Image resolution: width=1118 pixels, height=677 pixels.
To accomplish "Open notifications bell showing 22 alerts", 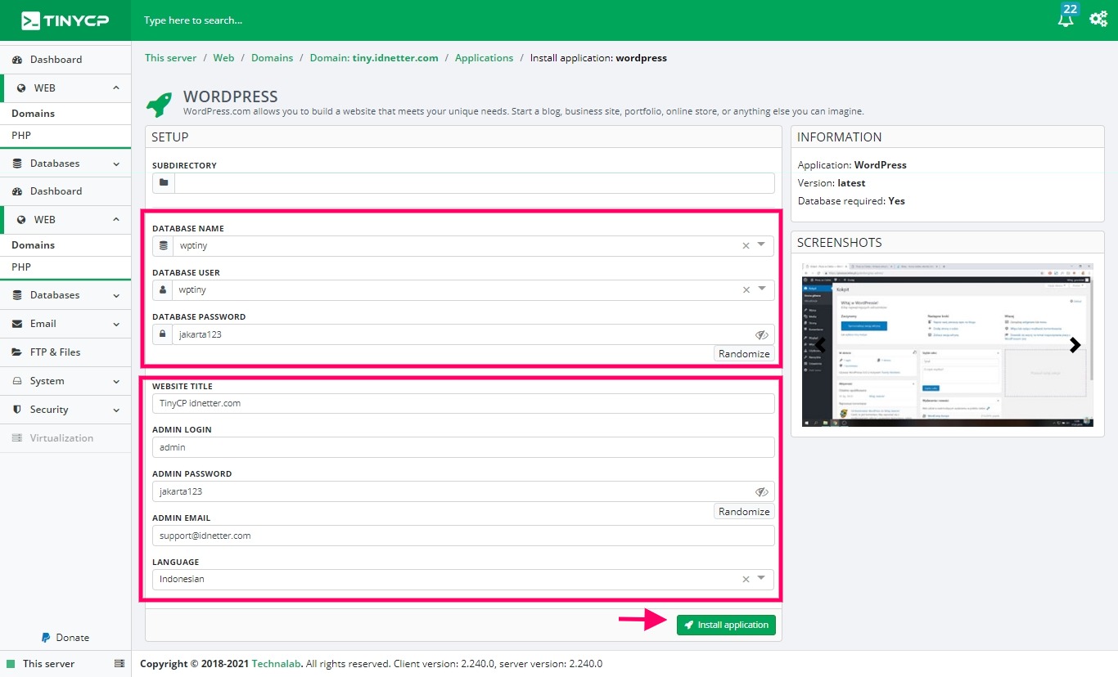I will 1066,20.
